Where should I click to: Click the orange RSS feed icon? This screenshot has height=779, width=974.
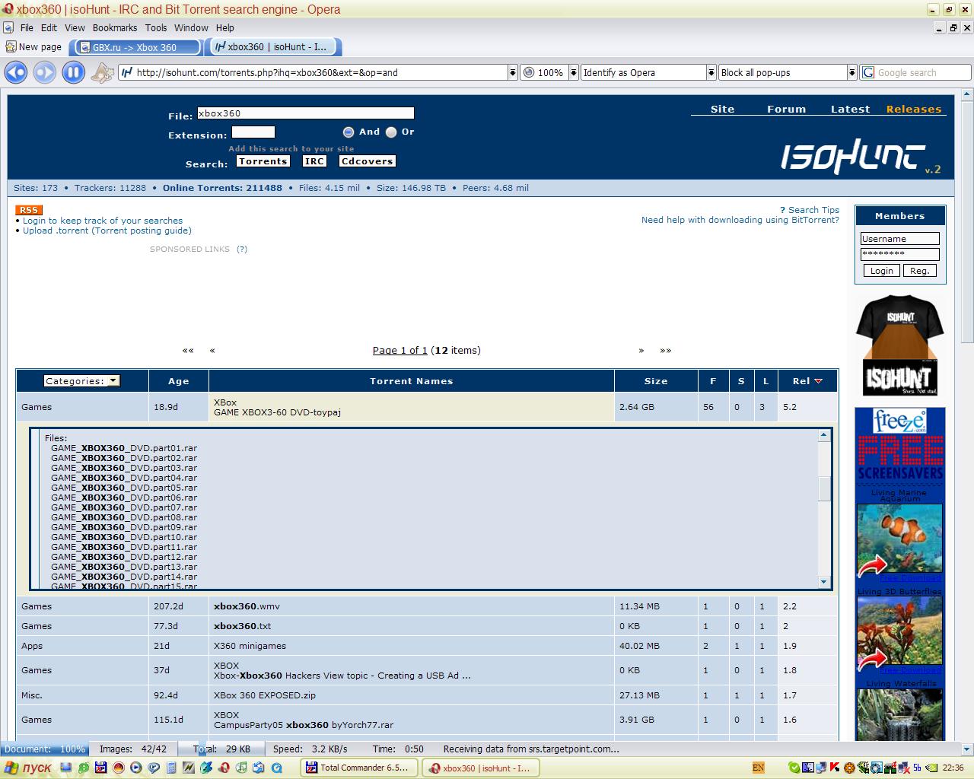pos(29,210)
